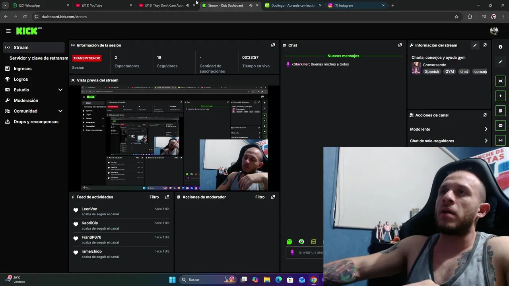The width and height of the screenshot is (509, 286).
Task: Switch to the Duolingo browser tab
Action: click(x=293, y=6)
